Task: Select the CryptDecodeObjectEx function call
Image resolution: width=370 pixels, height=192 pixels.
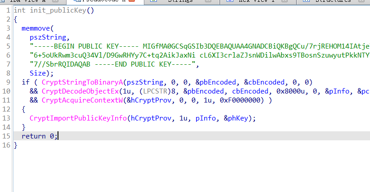Action: coord(80,91)
